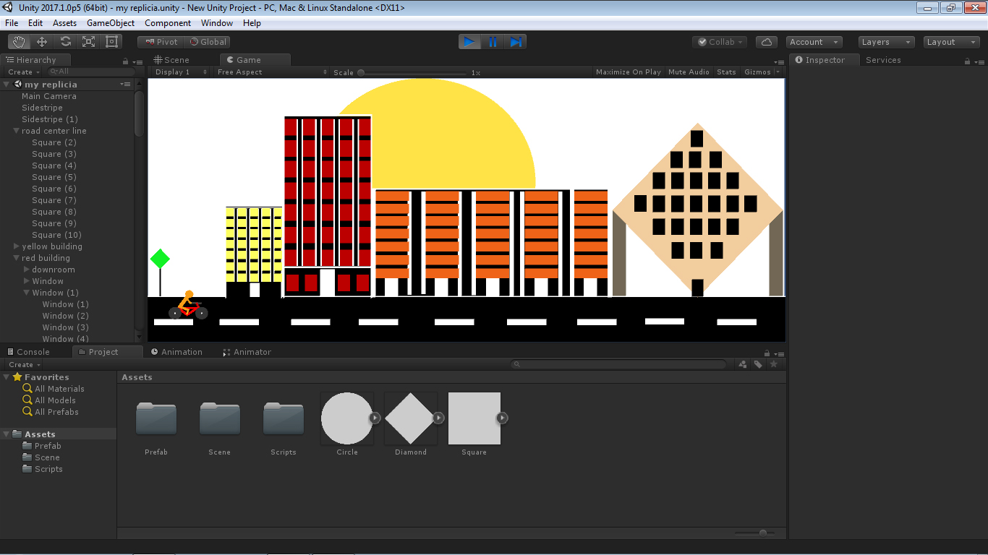Open the Layers dropdown

point(885,42)
